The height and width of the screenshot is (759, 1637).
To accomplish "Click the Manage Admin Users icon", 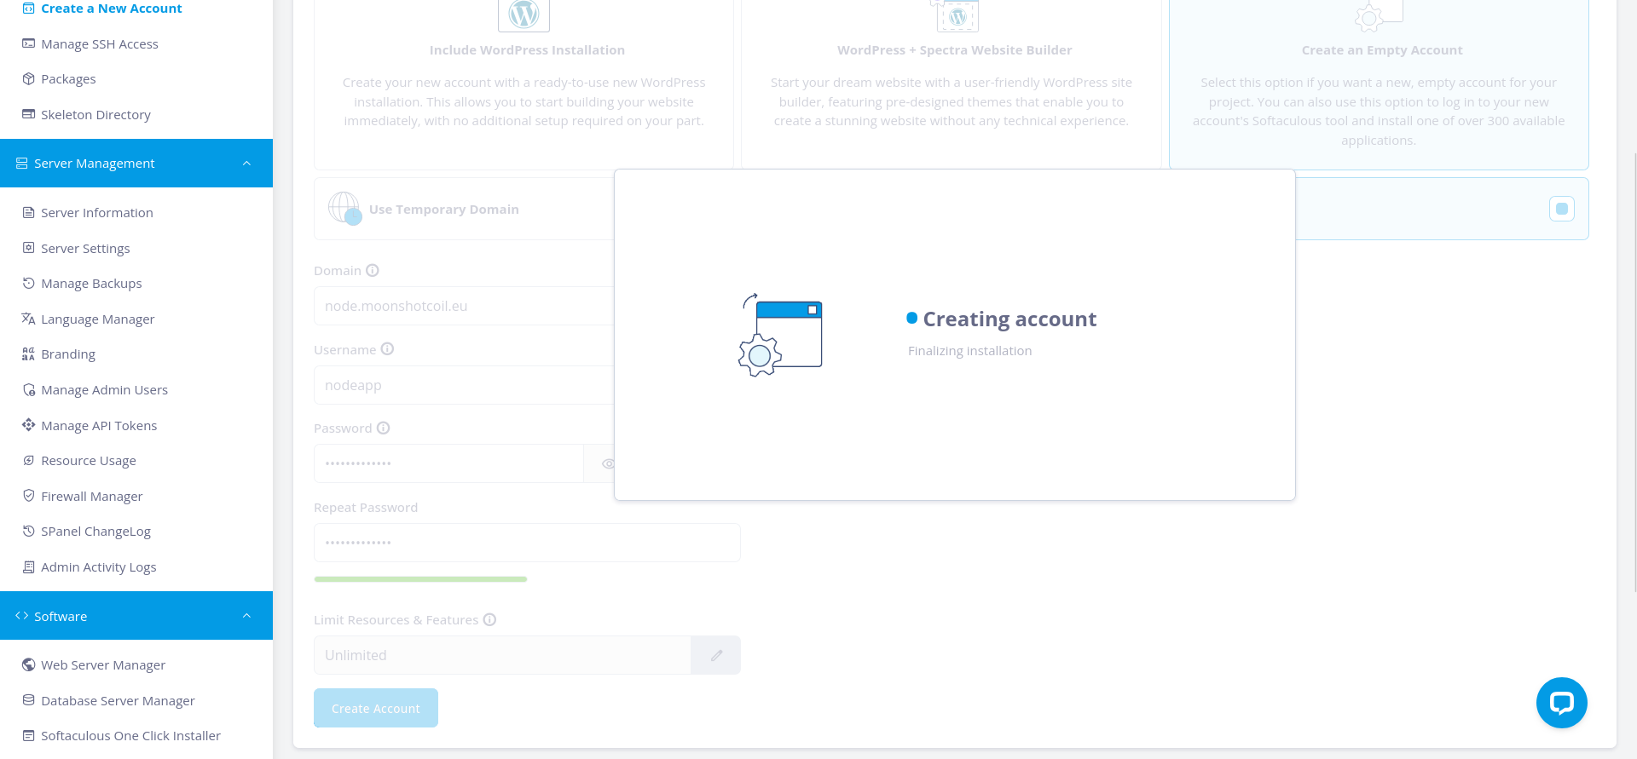I will click(x=28, y=389).
